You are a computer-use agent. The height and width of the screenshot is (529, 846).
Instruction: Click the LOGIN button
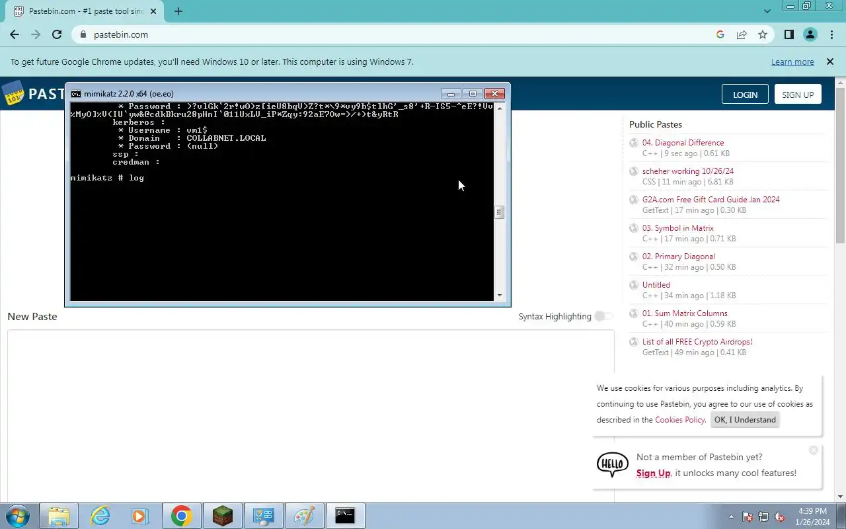coord(745,95)
